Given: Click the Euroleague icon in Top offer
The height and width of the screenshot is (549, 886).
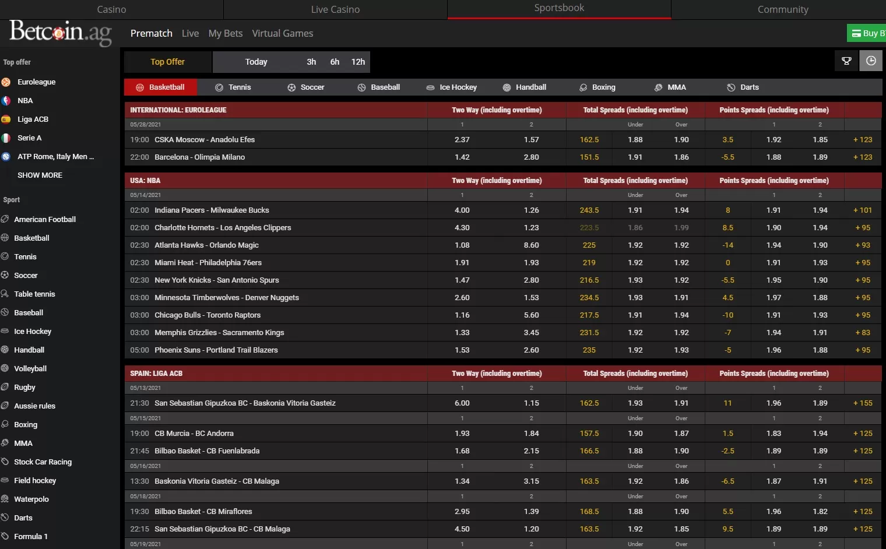Looking at the screenshot, I should (x=6, y=82).
